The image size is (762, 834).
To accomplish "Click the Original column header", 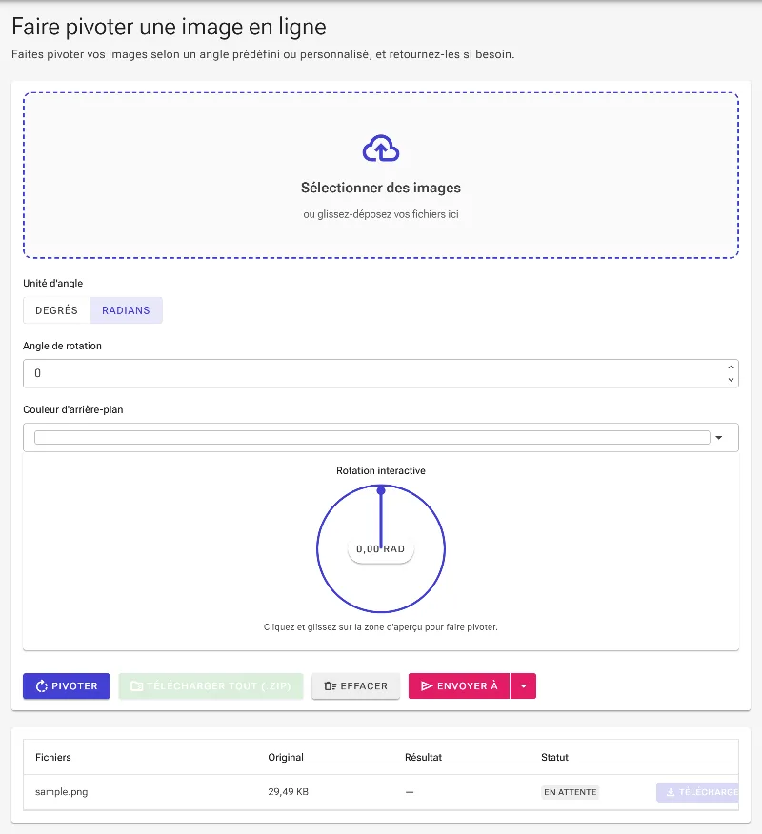I will coord(285,758).
